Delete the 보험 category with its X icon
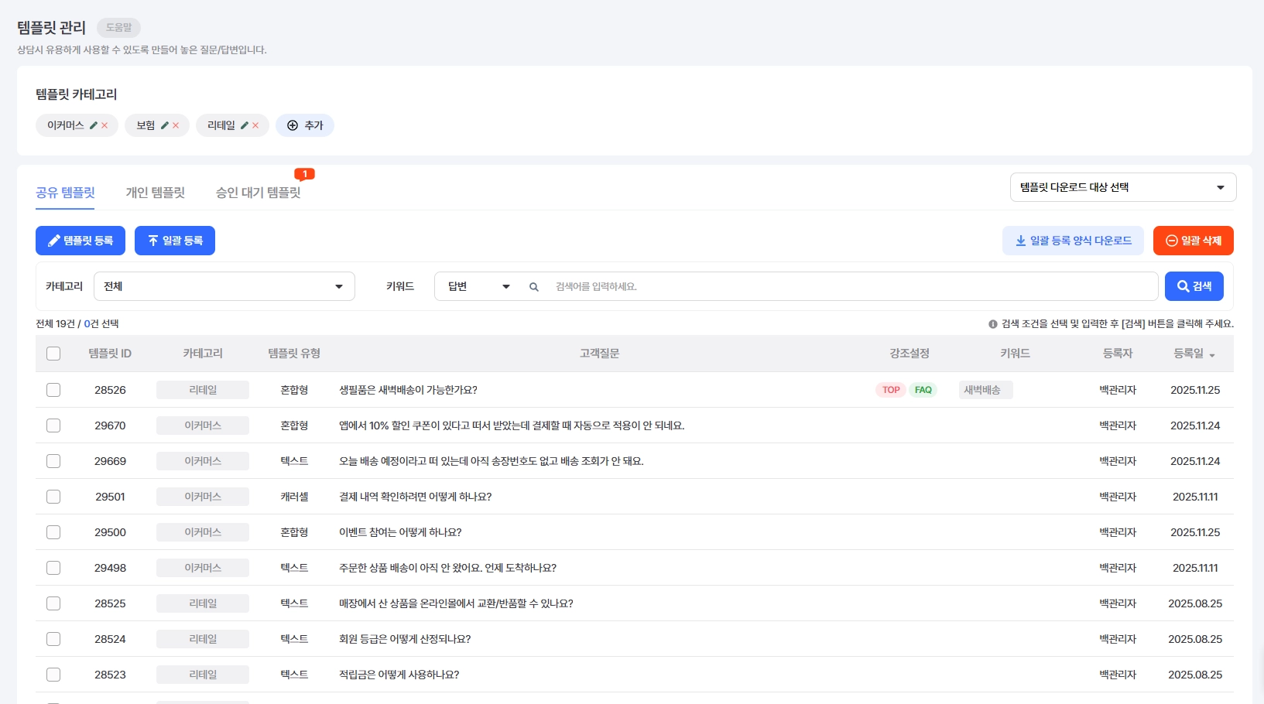Image resolution: width=1264 pixels, height=704 pixels. point(176,125)
